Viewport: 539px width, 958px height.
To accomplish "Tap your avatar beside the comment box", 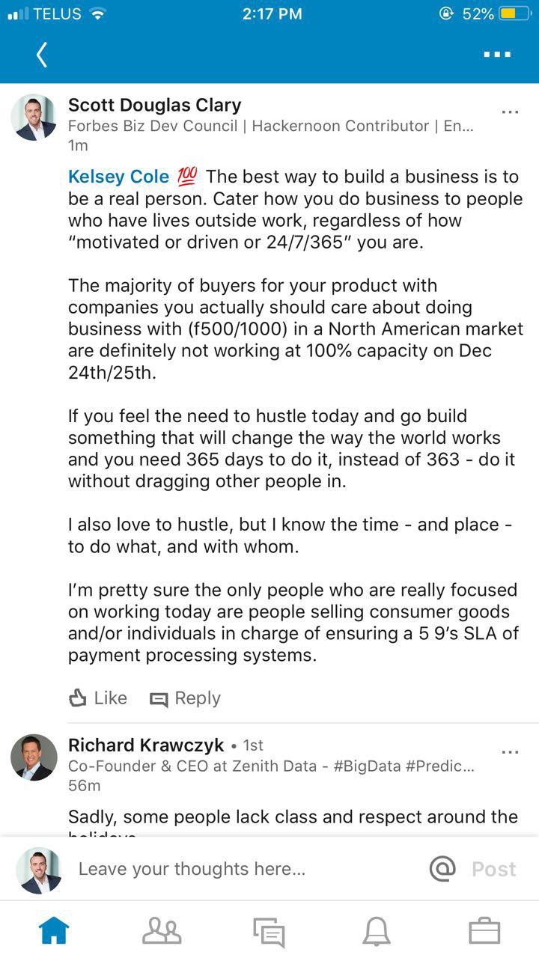I will tap(39, 870).
